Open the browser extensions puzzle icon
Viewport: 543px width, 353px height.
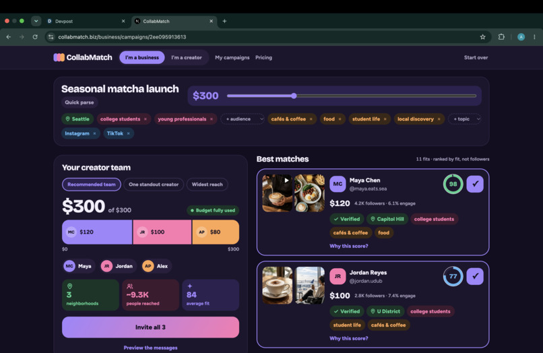coord(501,37)
